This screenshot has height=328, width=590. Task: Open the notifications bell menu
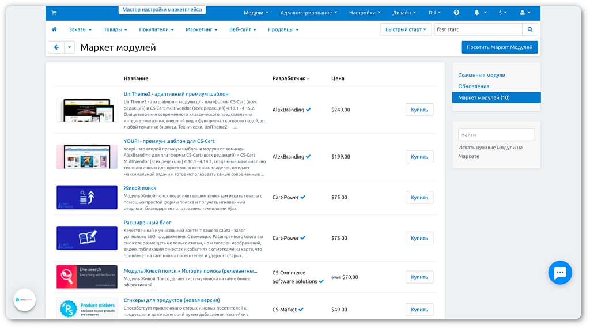tap(480, 13)
